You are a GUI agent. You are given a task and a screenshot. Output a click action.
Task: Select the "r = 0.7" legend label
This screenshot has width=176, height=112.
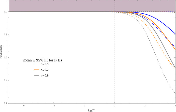[45, 70]
